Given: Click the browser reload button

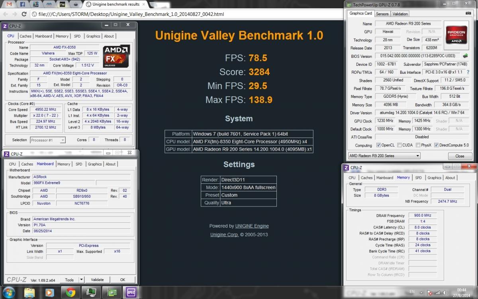Looking at the screenshot, I should 24,14.
